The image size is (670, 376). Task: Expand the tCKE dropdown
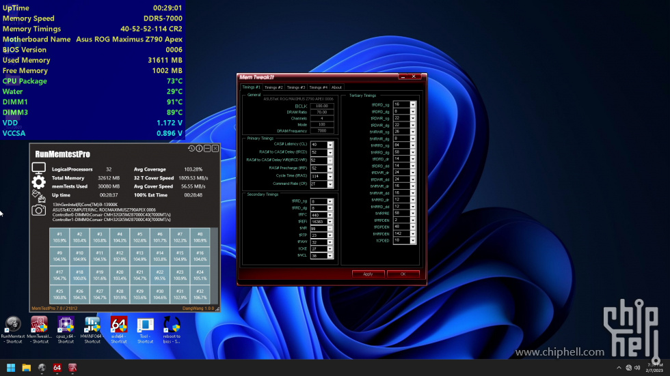tap(330, 249)
